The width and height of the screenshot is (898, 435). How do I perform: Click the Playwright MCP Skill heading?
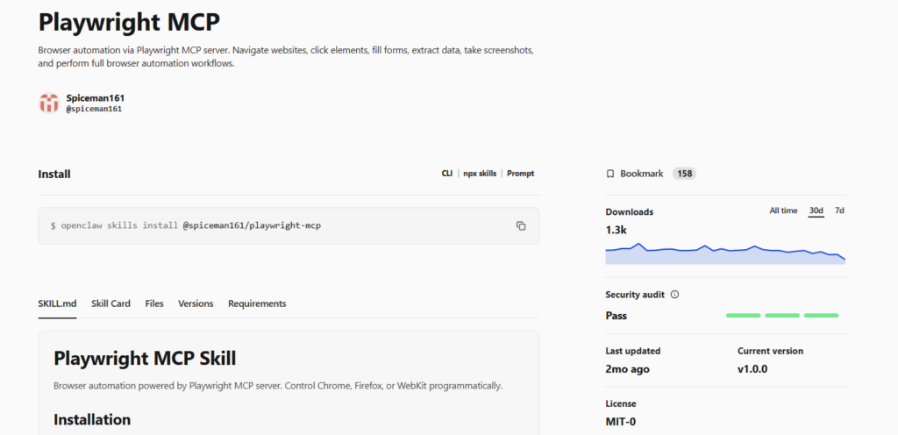click(145, 359)
